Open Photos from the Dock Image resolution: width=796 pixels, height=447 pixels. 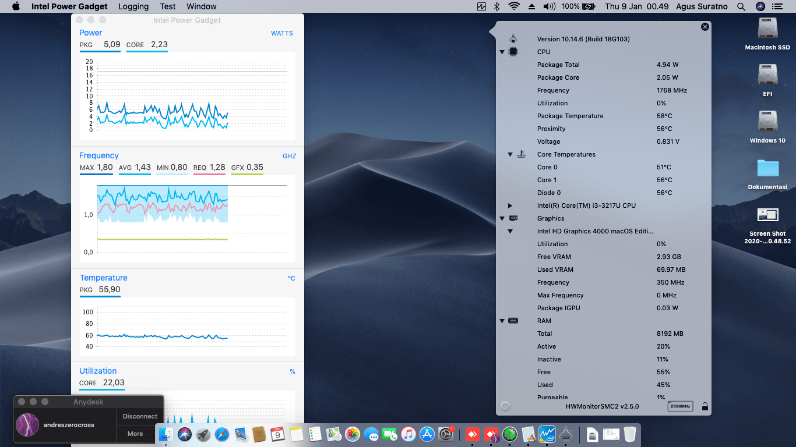(353, 434)
